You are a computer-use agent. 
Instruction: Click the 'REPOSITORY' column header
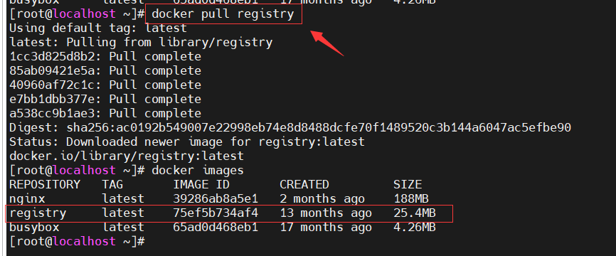[x=45, y=185]
